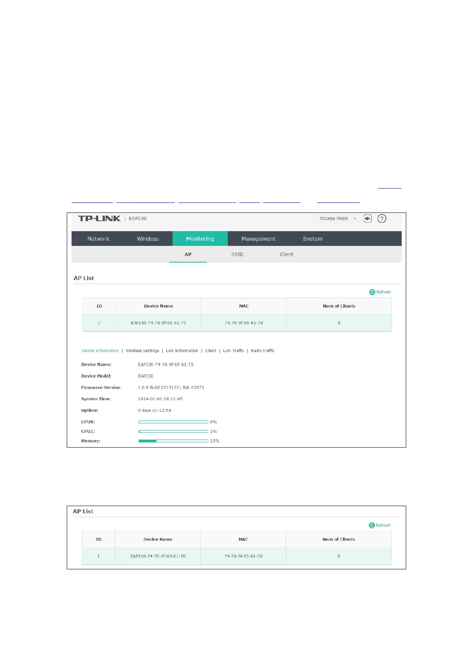This screenshot has height=670, width=473.
Task: Select the AP sub-tab
Action: click(x=188, y=254)
